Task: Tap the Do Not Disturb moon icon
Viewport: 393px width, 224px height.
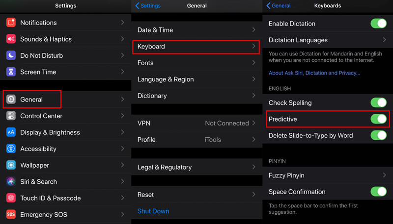Action: coord(11,55)
